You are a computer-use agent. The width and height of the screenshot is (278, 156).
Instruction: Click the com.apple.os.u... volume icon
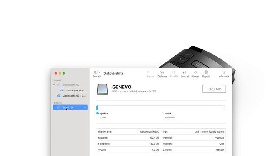pos(62,91)
